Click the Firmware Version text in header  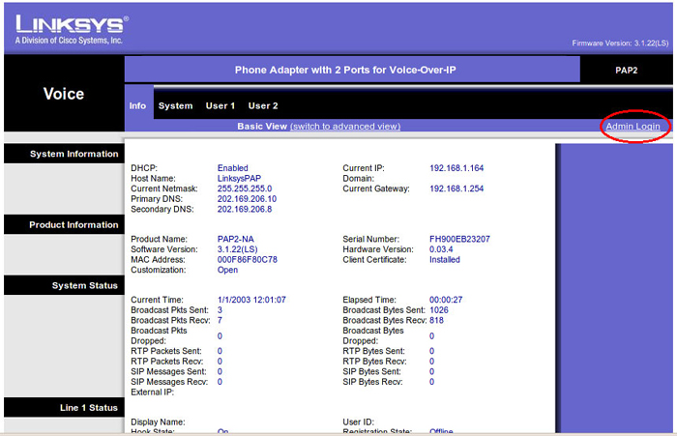(620, 44)
